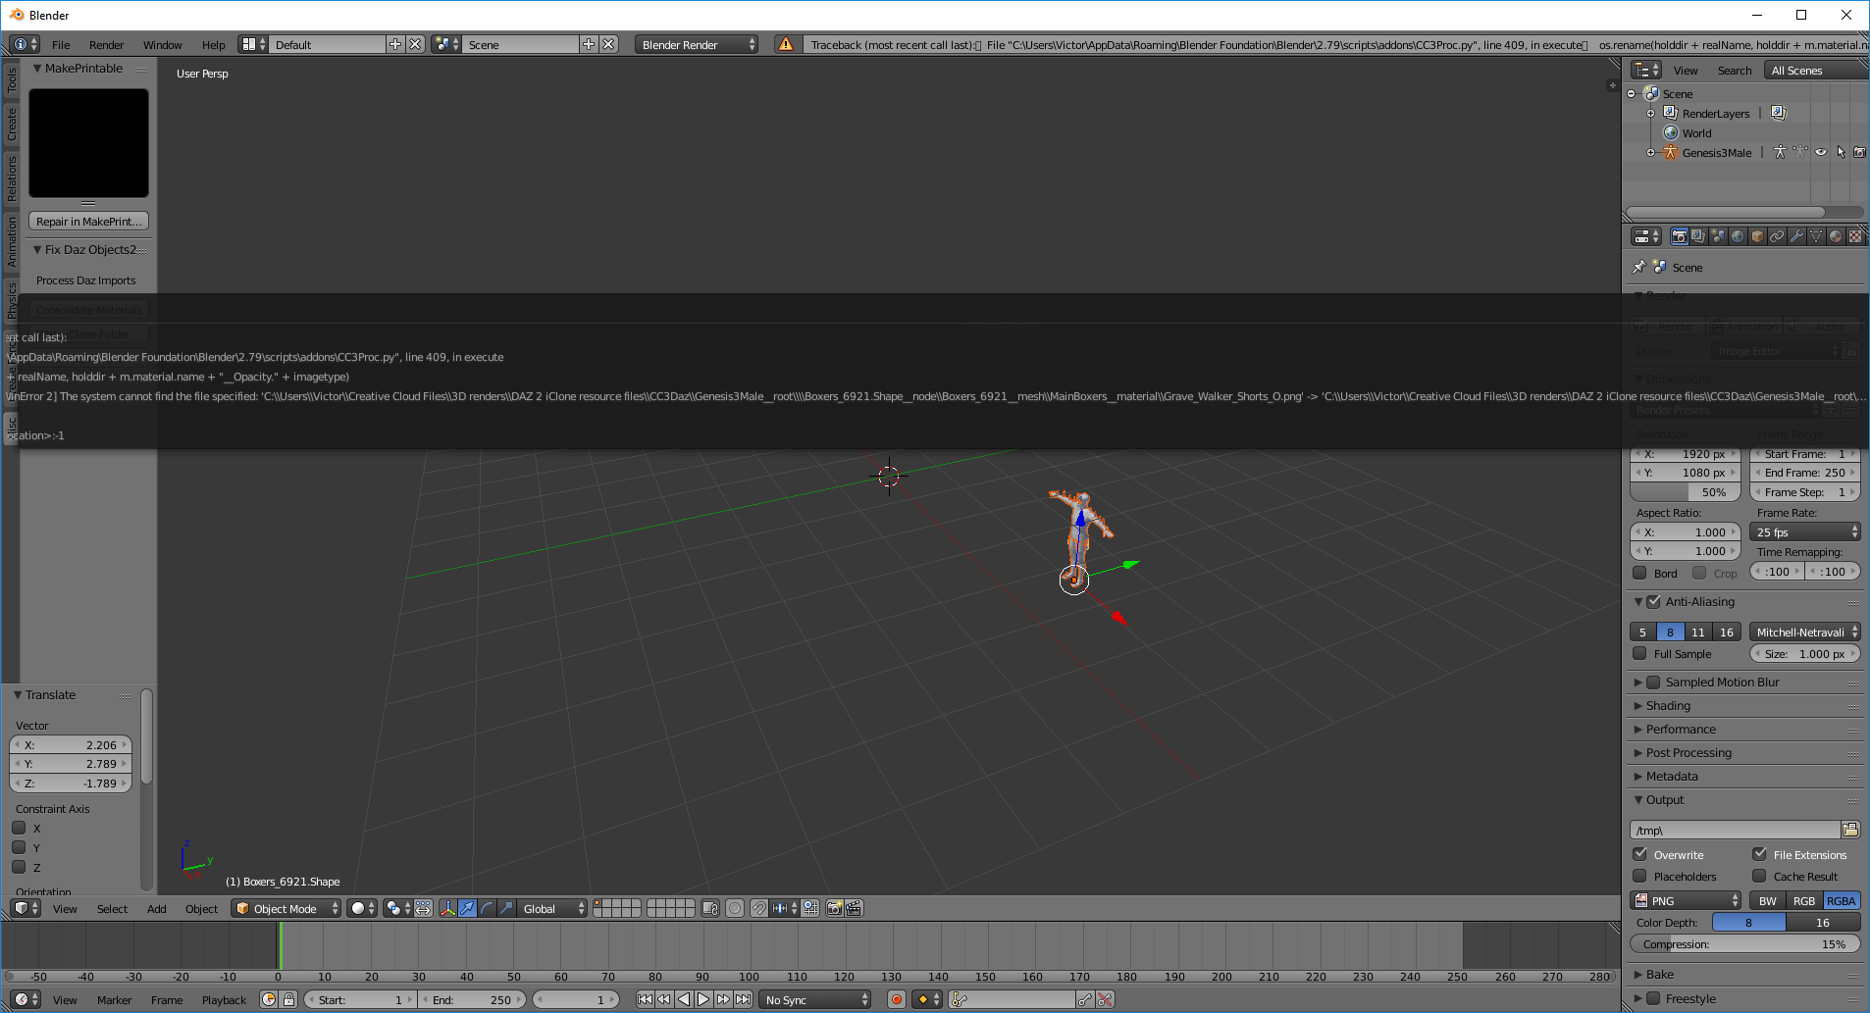This screenshot has width=1870, height=1013.
Task: Open the 25 fps frame rate dropdown
Action: [1805, 532]
